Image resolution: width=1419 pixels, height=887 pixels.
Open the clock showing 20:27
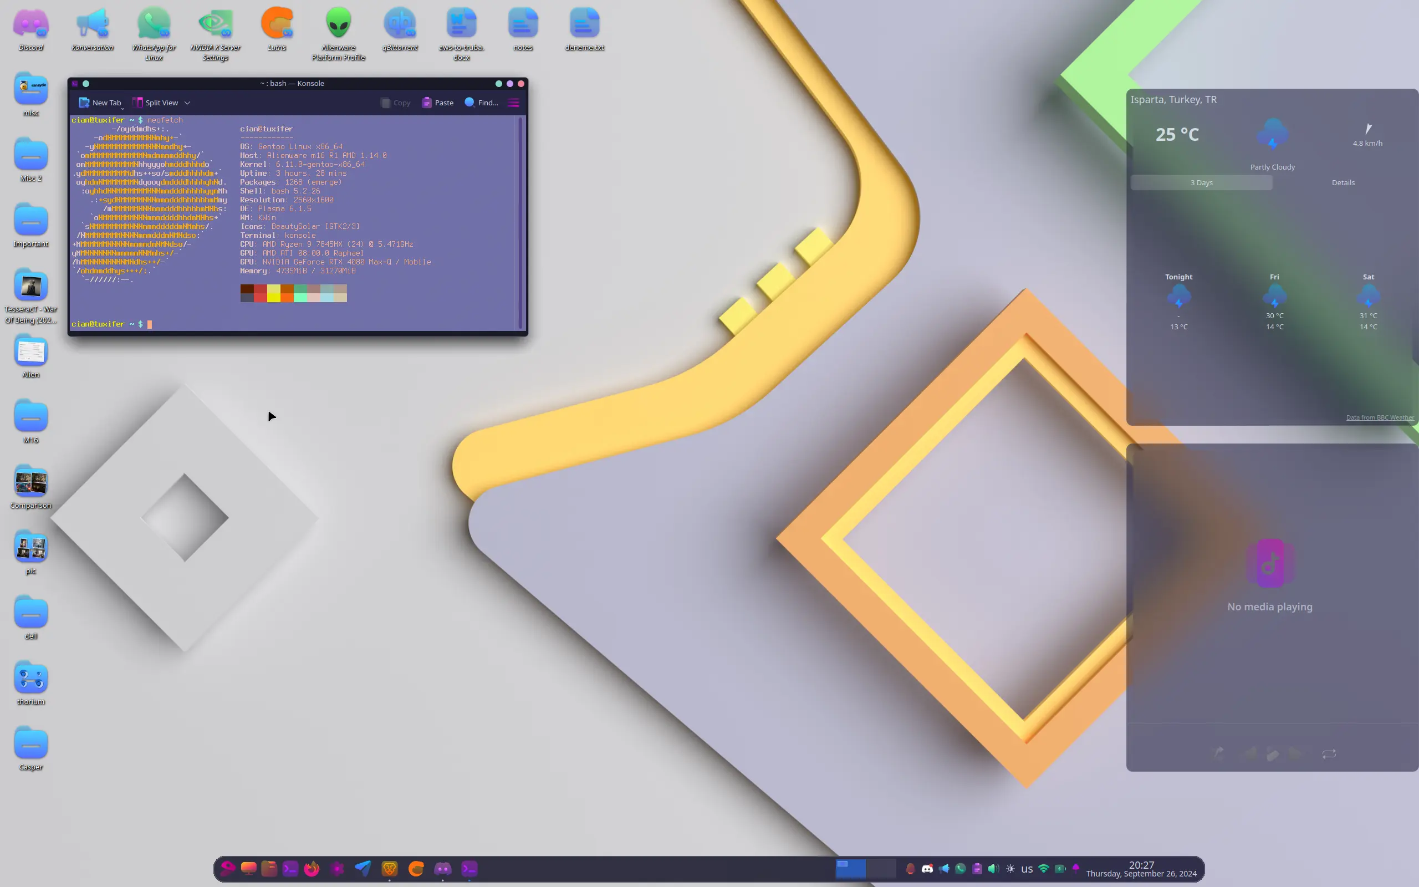(1141, 869)
